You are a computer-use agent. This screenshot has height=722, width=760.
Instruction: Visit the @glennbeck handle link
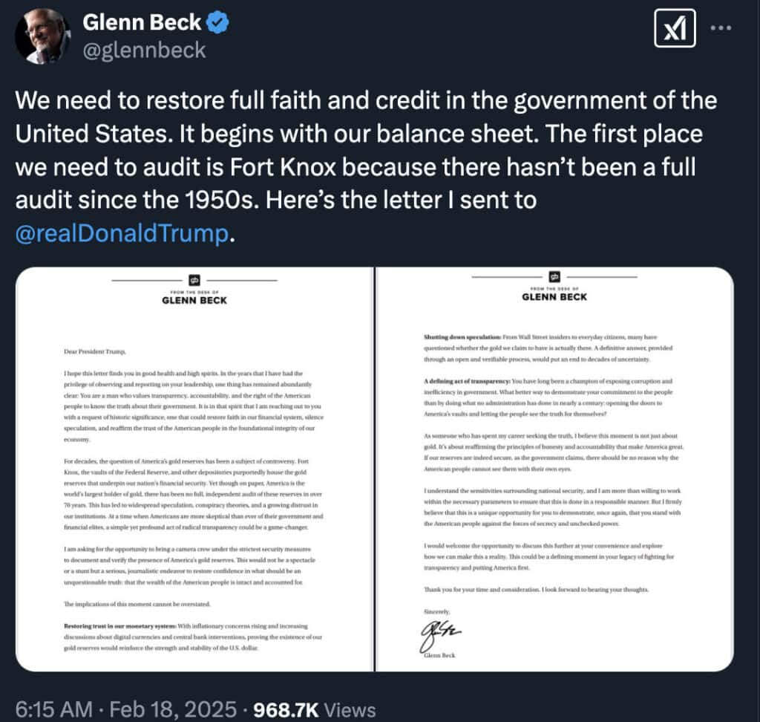144,51
